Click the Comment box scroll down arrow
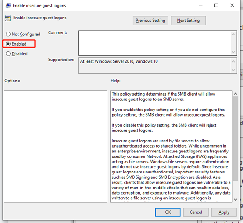243x223 pixels. point(233,52)
